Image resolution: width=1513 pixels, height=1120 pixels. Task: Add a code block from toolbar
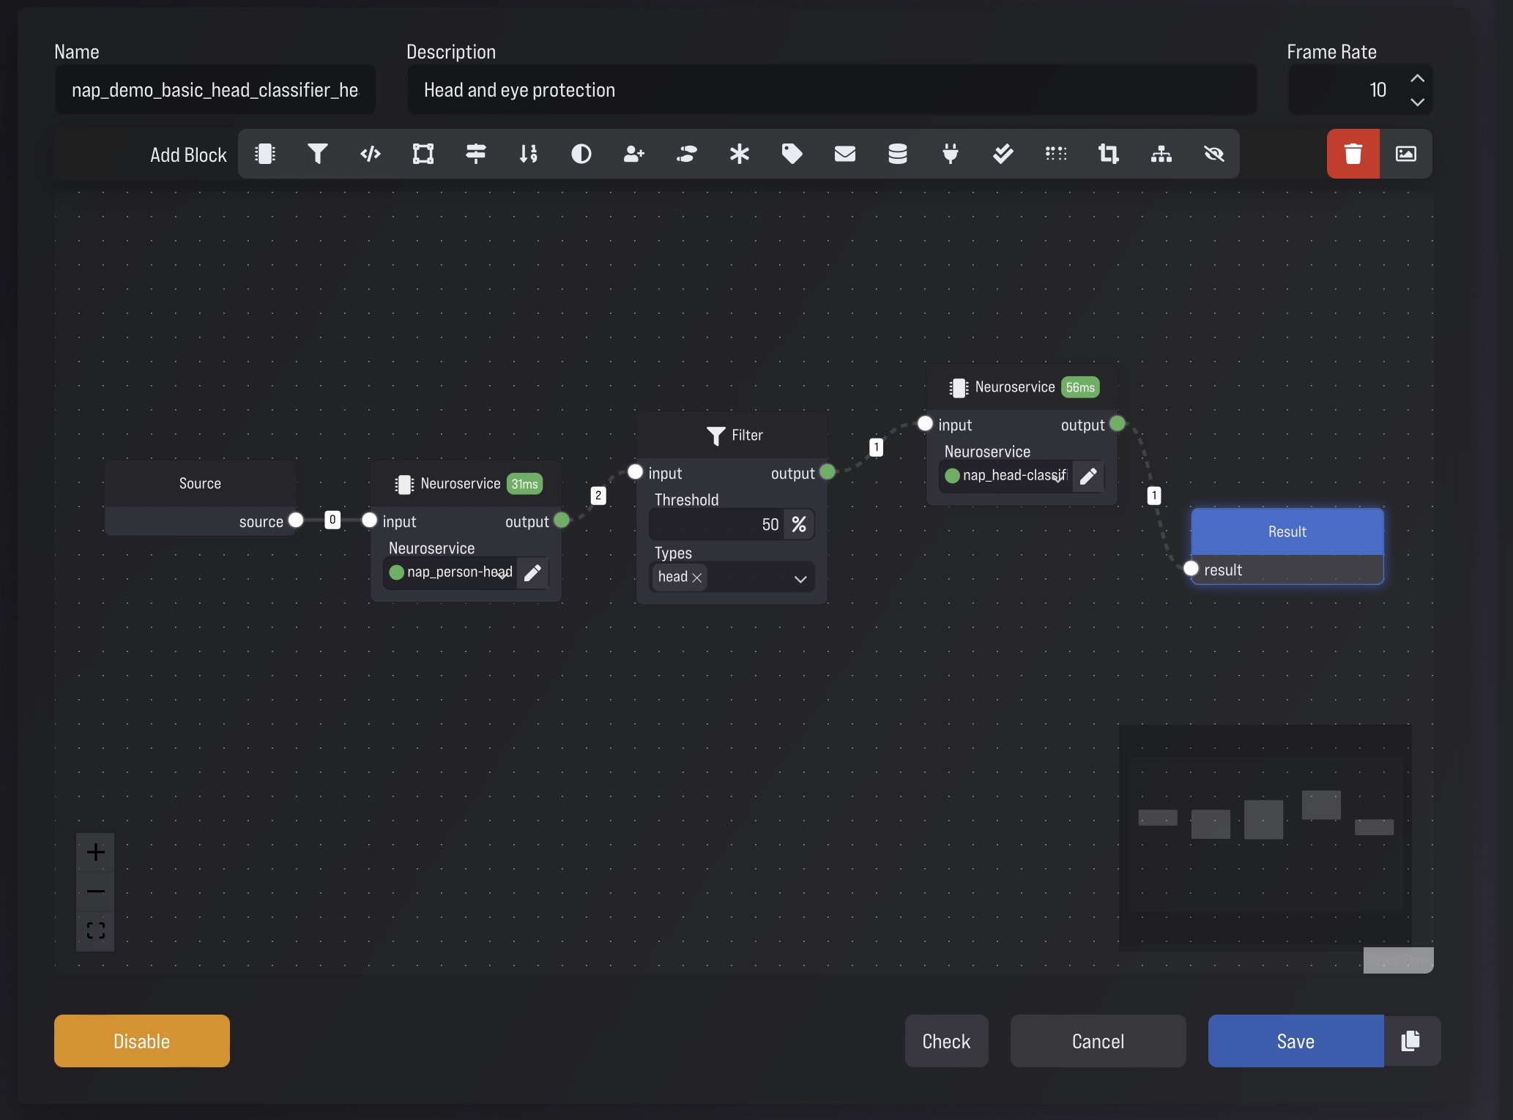[371, 154]
